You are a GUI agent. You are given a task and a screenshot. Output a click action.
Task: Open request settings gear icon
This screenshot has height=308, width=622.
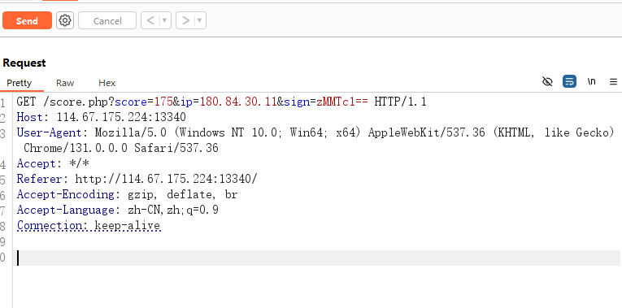pos(65,20)
